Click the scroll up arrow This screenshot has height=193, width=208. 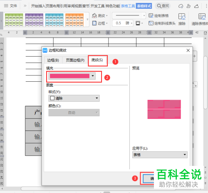point(206,38)
